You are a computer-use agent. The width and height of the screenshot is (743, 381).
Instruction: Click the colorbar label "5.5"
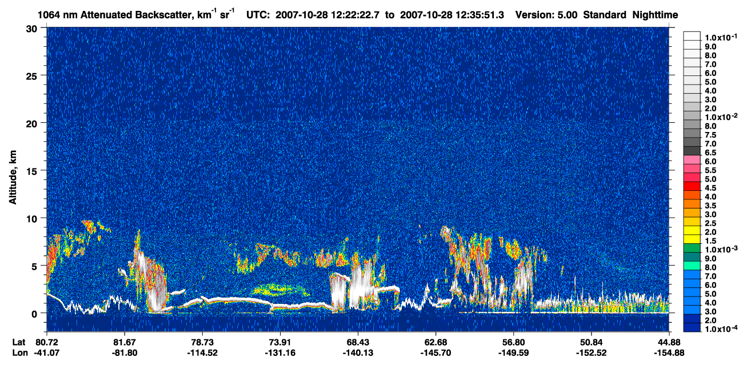(x=710, y=170)
